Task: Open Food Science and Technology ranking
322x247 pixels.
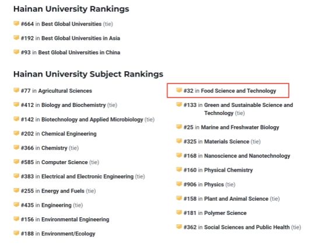Action: [x=239, y=91]
